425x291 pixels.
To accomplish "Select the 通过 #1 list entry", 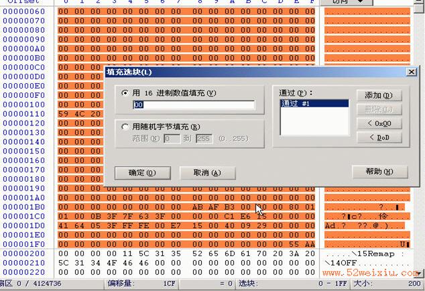I will click(x=314, y=103).
